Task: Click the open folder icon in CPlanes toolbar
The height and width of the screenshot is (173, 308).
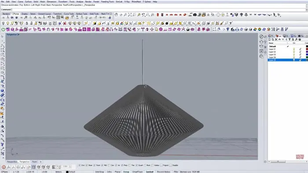Action: [67, 18]
